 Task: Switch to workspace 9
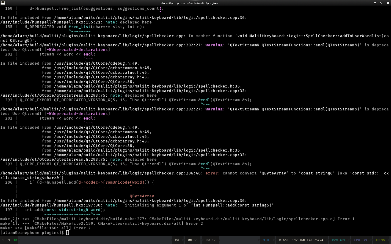(9, 240)
